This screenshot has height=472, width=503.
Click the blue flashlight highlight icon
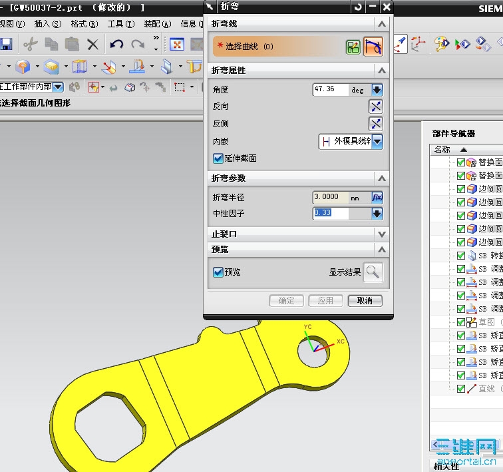[401, 44]
